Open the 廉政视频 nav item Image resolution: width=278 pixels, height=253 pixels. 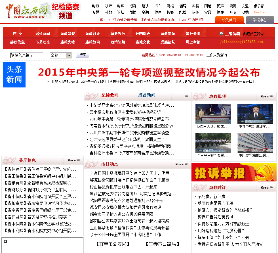(118, 34)
